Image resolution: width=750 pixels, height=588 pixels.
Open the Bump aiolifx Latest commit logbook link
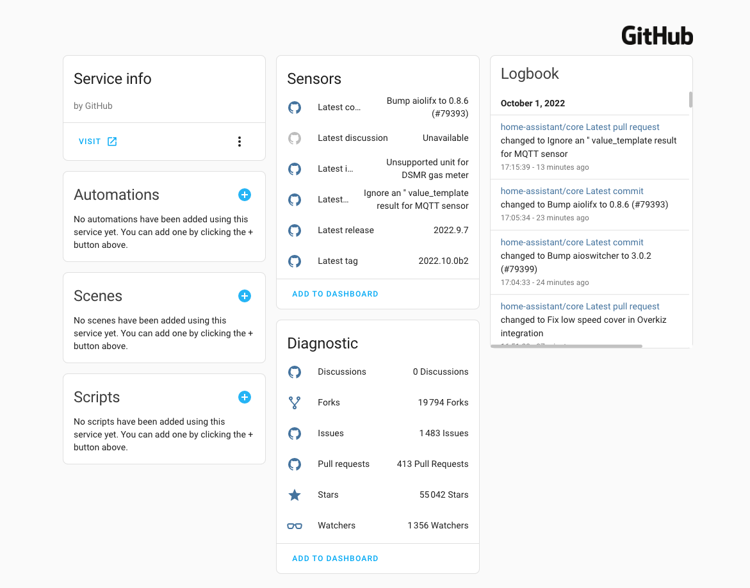click(572, 192)
